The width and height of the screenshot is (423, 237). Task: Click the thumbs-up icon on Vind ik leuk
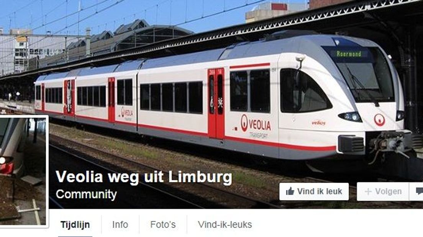point(290,192)
